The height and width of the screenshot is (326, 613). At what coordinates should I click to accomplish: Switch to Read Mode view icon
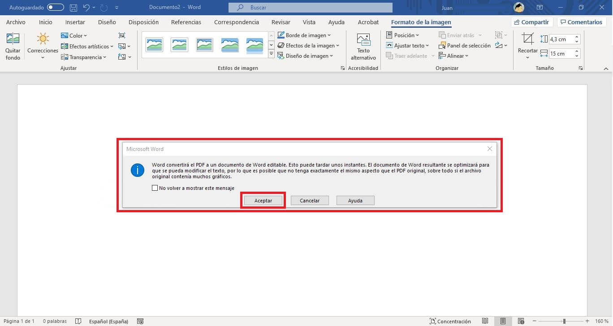click(x=485, y=321)
